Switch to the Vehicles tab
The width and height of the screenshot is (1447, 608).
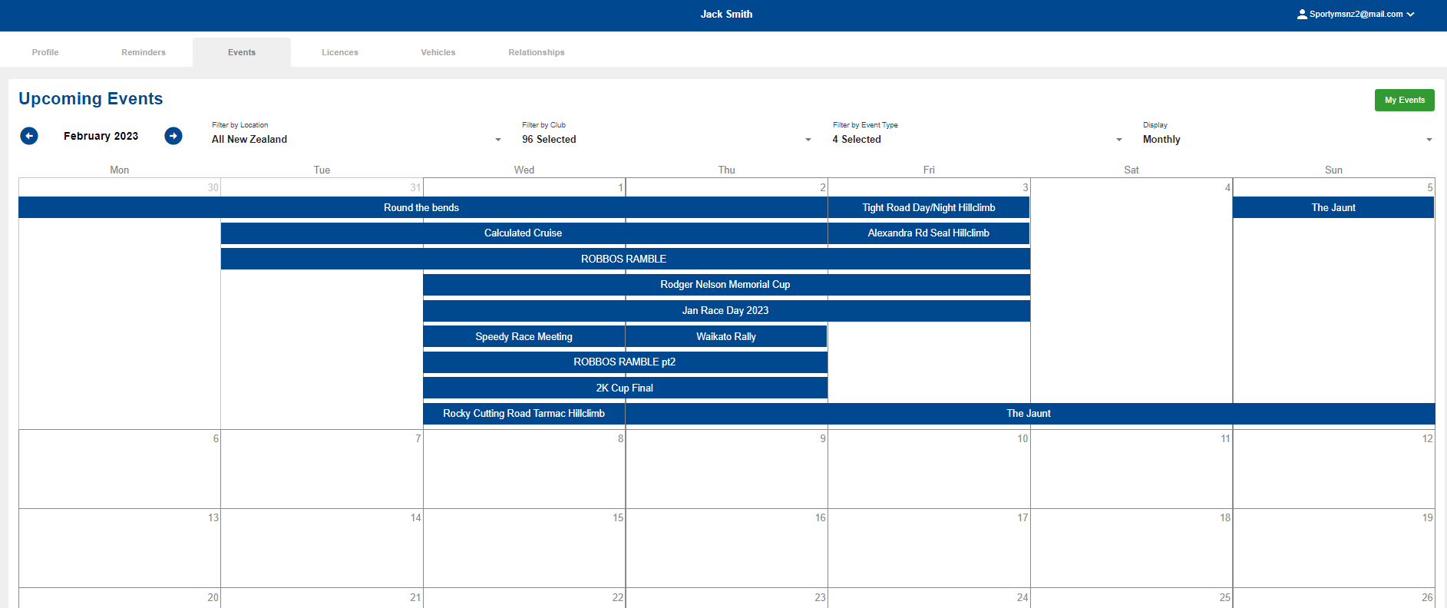coord(438,52)
